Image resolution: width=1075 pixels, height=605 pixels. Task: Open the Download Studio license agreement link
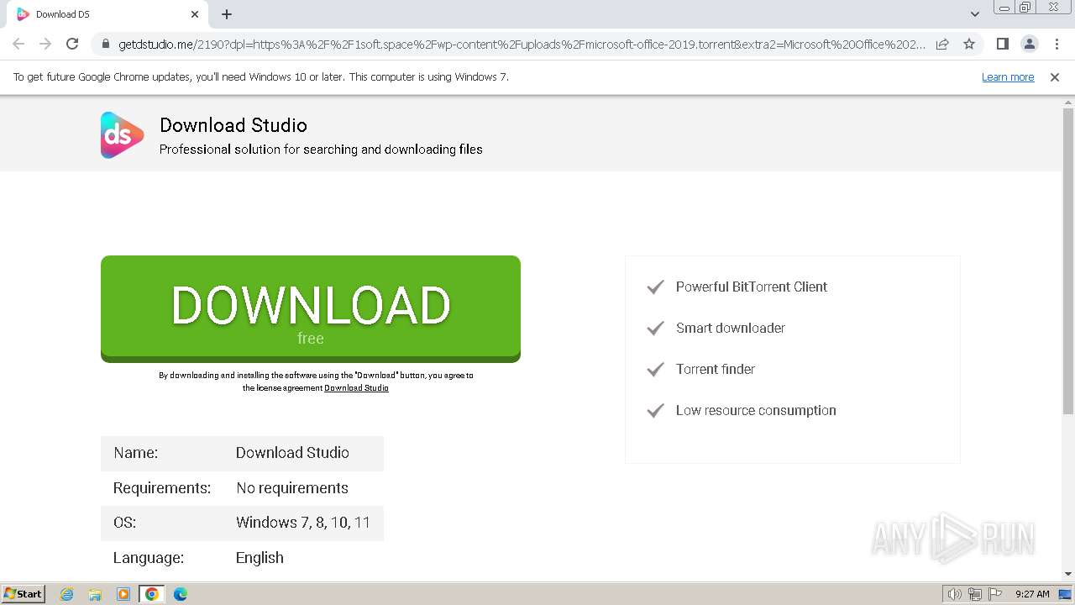tap(356, 388)
